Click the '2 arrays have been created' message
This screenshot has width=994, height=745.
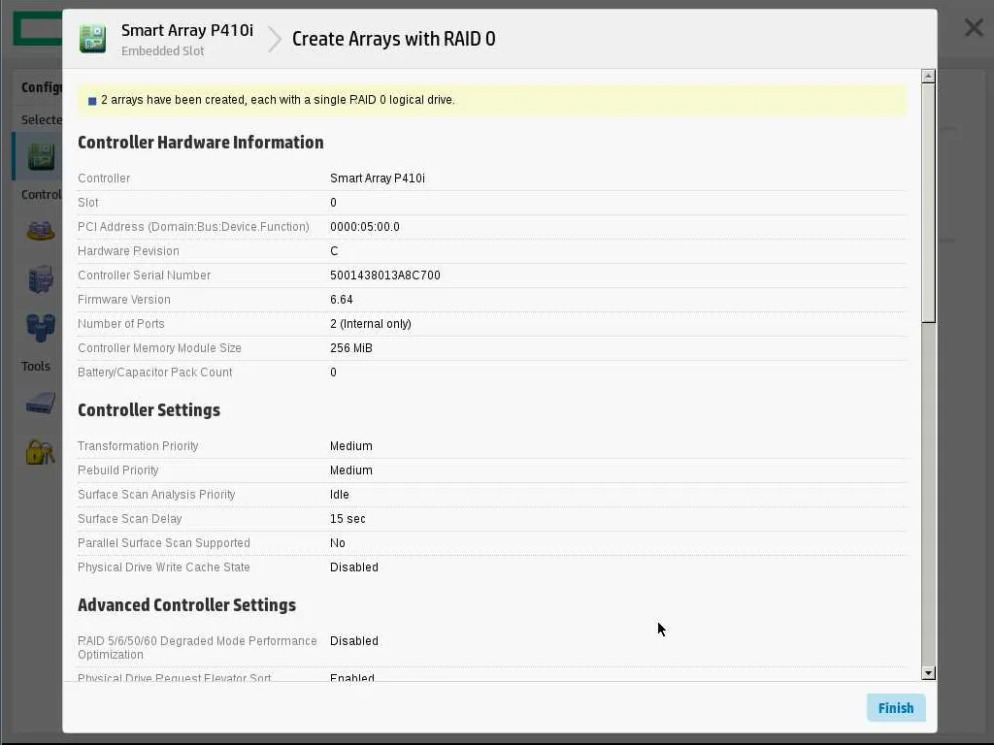(278, 100)
